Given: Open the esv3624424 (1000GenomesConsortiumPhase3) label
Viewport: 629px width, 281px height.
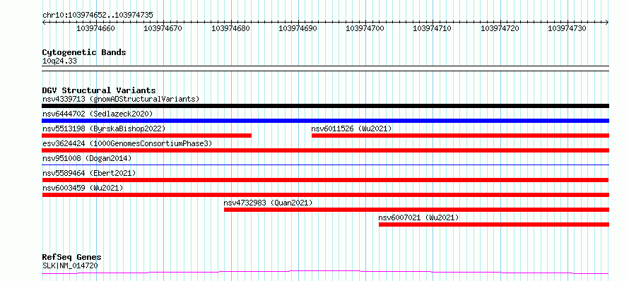Looking at the screenshot, I should point(127,143).
